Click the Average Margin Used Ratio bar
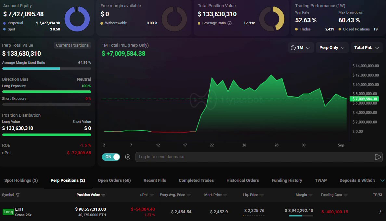This screenshot has height=221, width=386. tap(46, 68)
